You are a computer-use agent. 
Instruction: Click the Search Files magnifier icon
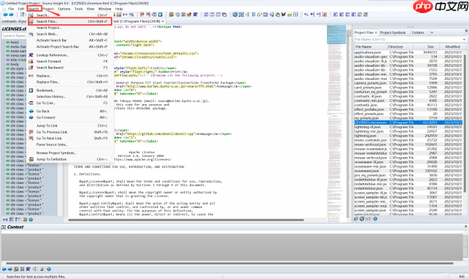30,21
